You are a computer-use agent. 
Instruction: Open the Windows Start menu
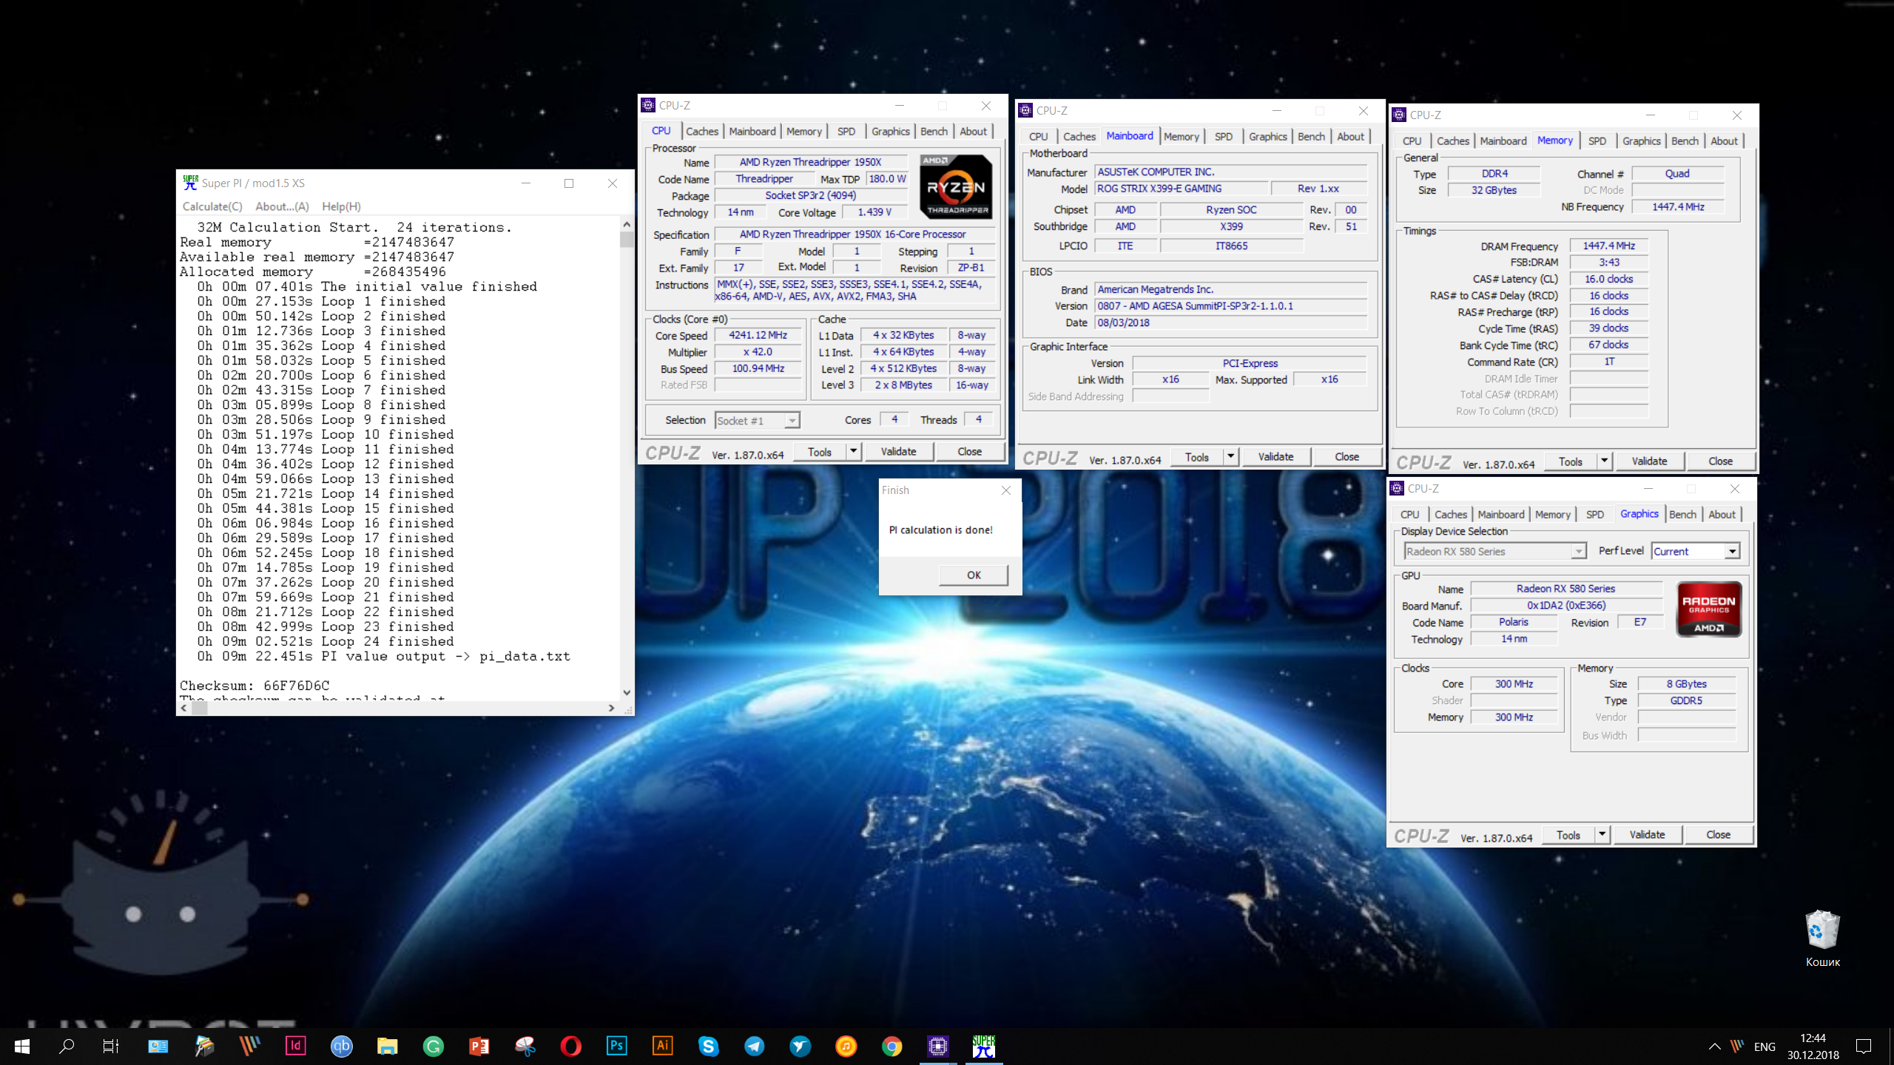coord(21,1046)
